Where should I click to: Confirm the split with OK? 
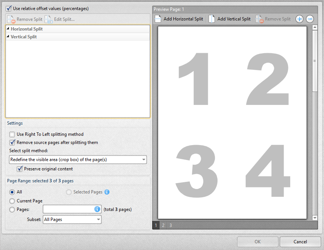(x=258, y=241)
